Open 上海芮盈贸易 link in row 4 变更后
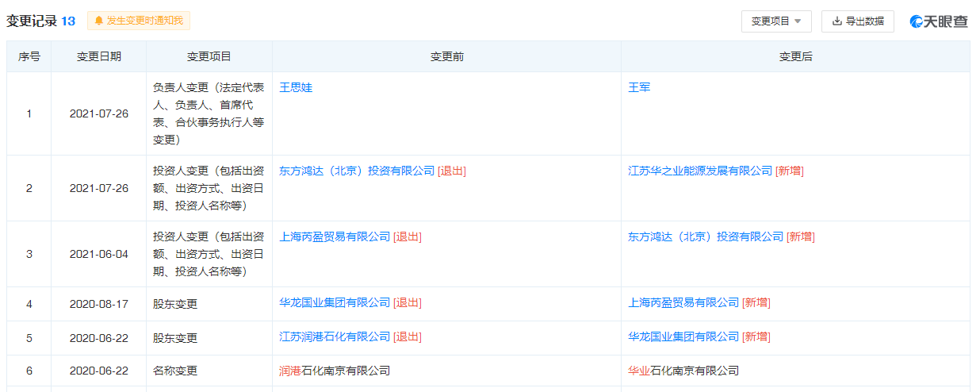 point(683,302)
